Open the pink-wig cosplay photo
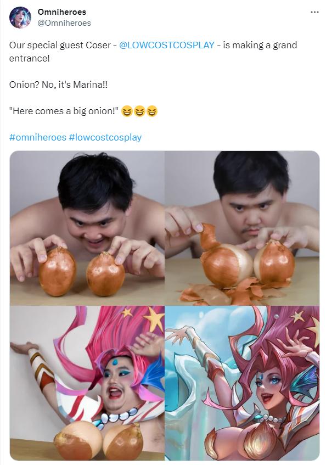The width and height of the screenshot is (326, 465). pos(87,383)
